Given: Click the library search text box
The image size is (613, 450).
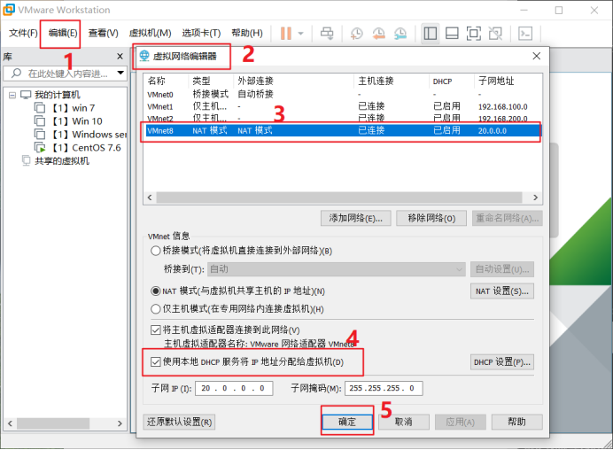Looking at the screenshot, I should (x=65, y=74).
